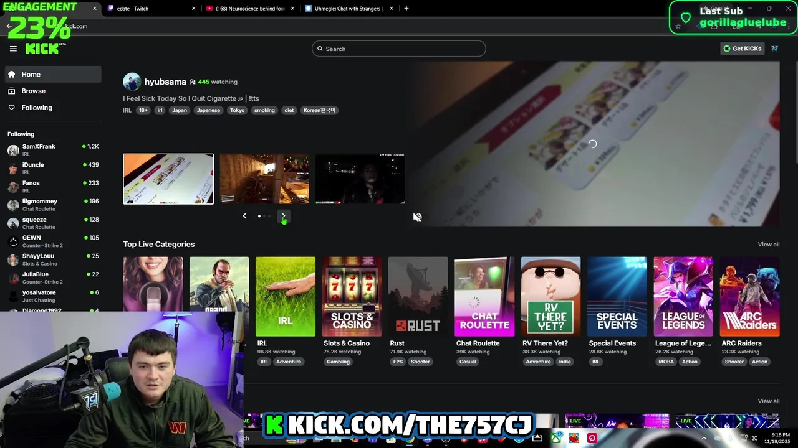The image size is (798, 448).
Task: Open Browse in the sidebar
Action: click(53, 91)
